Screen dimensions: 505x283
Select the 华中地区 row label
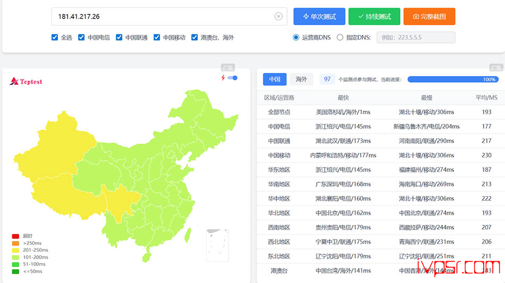(279, 199)
